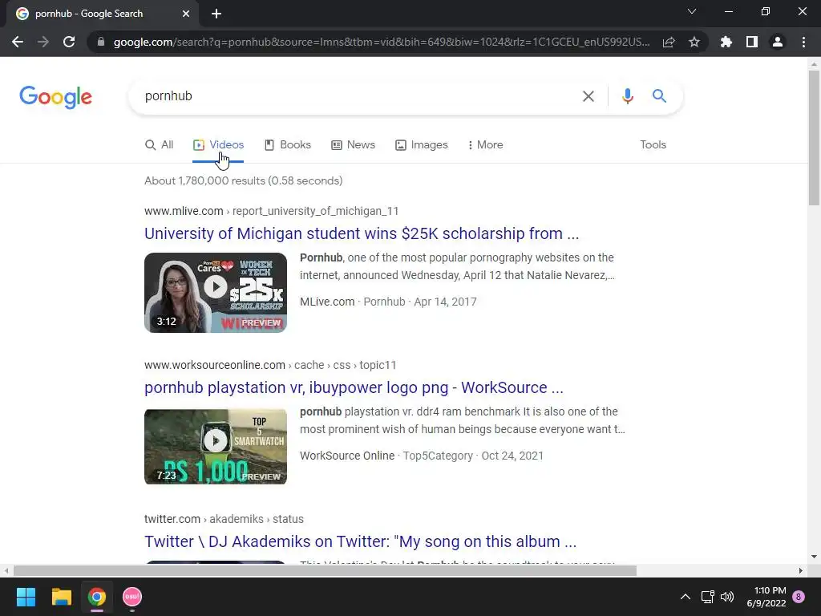Bookmark this tab with the star
Screen dimensions: 821x616
point(694,42)
